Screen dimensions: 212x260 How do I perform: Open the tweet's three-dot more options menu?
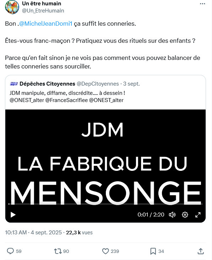pos(202,4)
